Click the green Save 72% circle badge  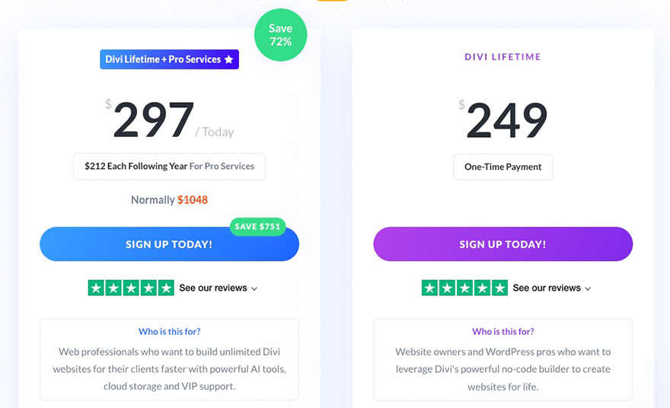[x=280, y=35]
